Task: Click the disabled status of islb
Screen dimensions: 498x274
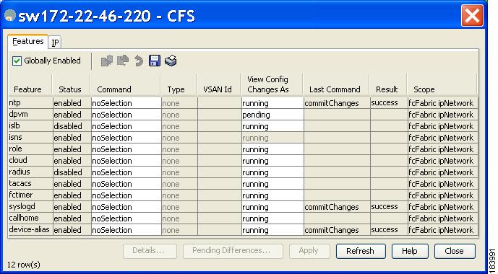Action: [72, 126]
